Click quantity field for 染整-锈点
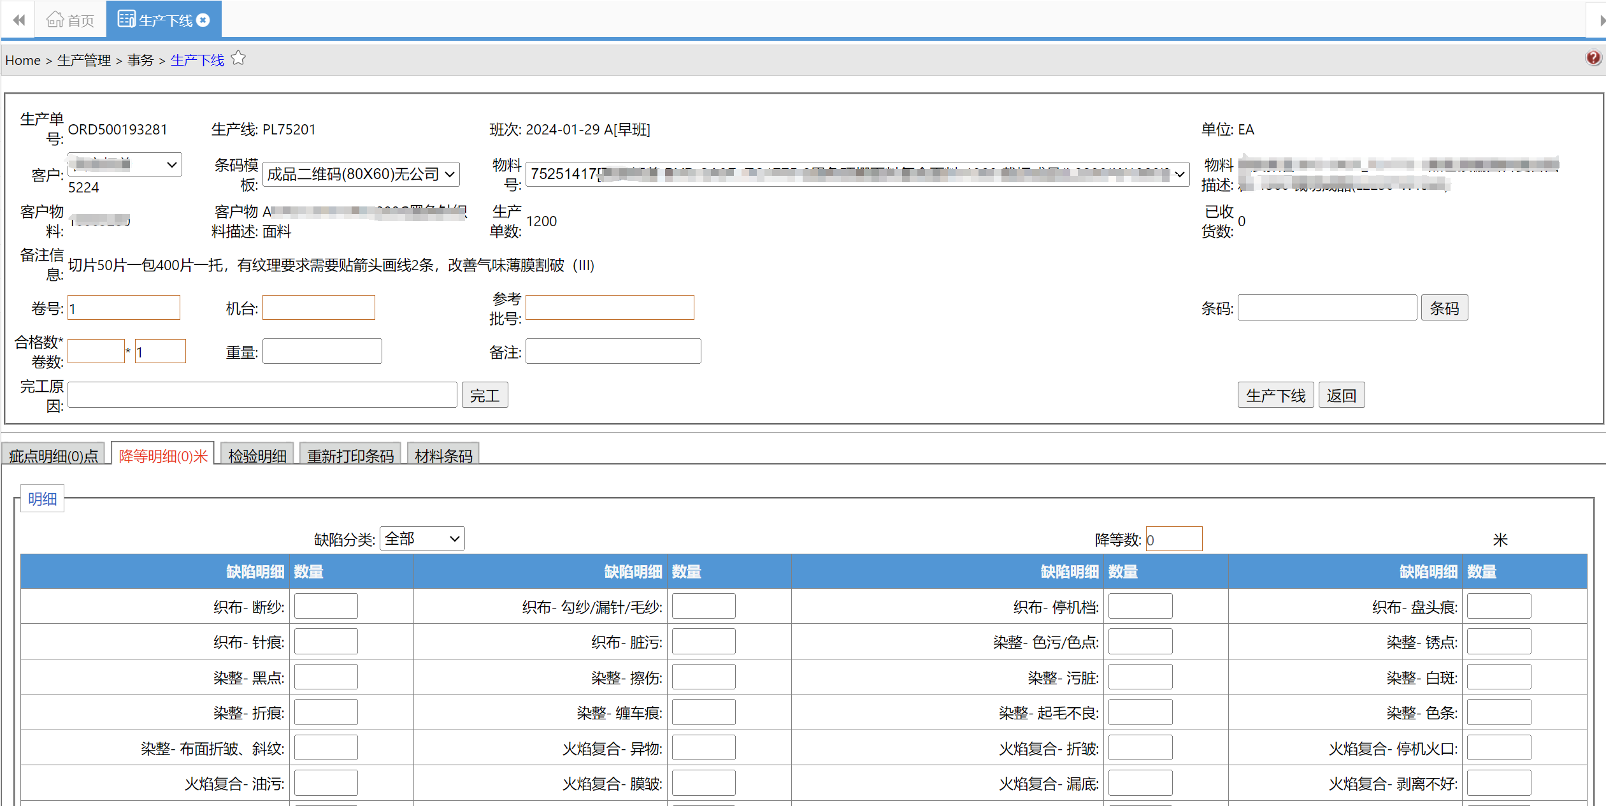Viewport: 1606px width, 806px height. pyautogui.click(x=1498, y=641)
